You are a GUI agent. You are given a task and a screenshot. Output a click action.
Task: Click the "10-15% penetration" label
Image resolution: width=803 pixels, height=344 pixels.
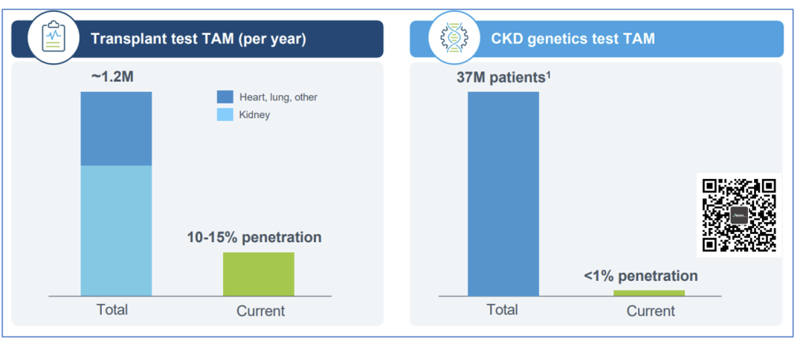click(x=254, y=238)
